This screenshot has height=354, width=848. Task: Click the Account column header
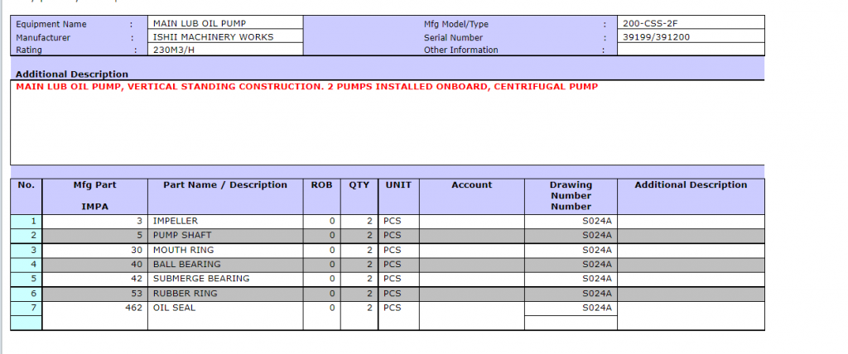471,185
